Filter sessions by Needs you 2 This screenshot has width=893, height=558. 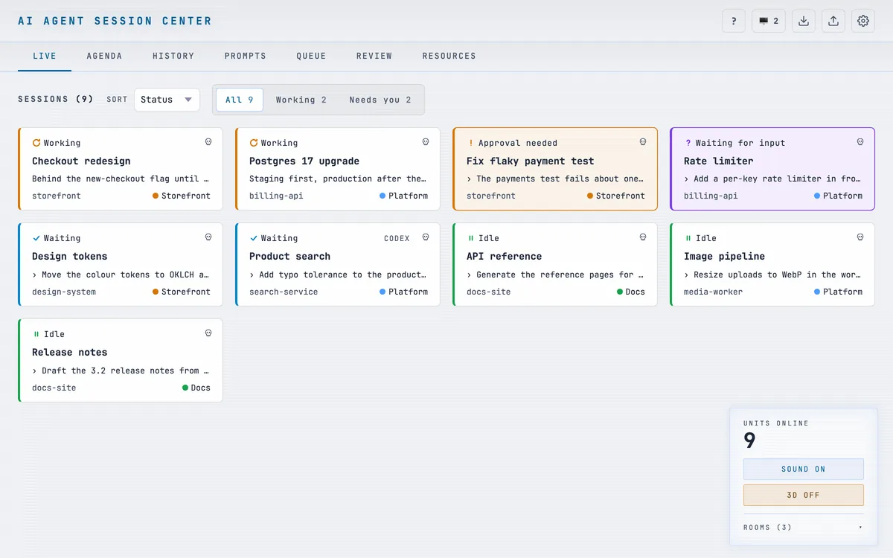pyautogui.click(x=380, y=100)
